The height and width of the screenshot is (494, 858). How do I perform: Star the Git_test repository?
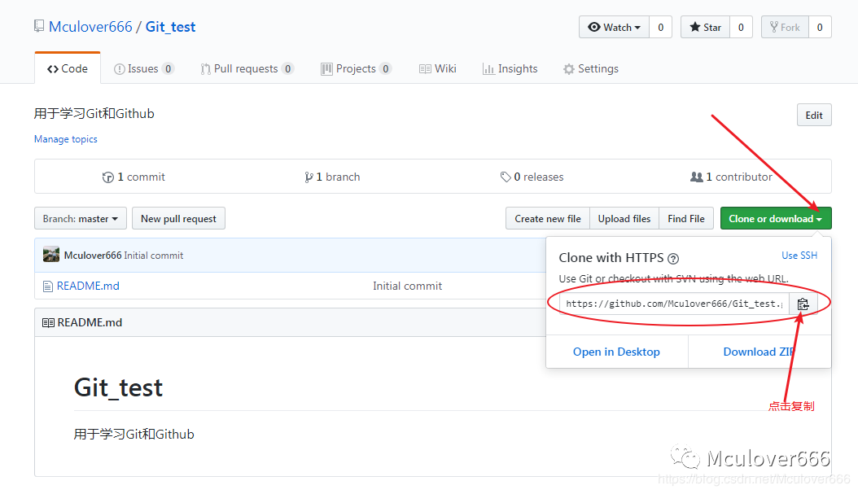click(705, 27)
